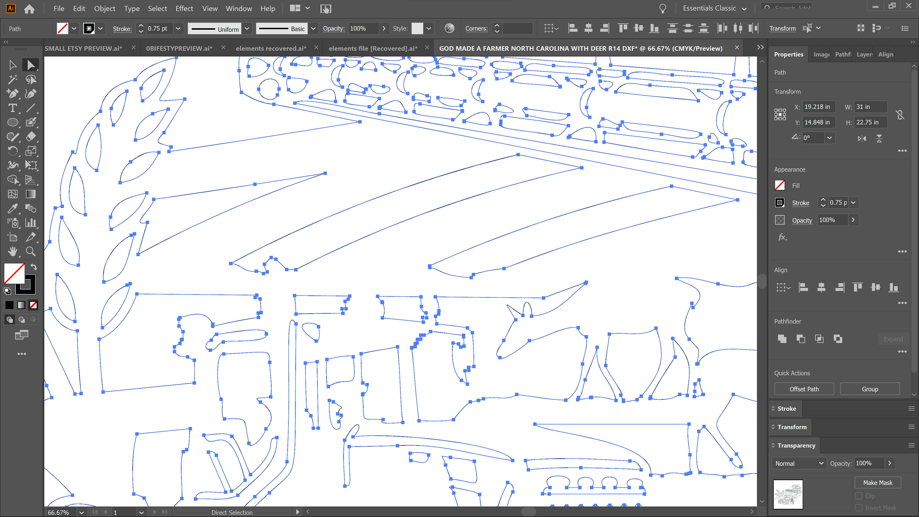Select the Magic Wand tool
The height and width of the screenshot is (517, 919).
(13, 79)
